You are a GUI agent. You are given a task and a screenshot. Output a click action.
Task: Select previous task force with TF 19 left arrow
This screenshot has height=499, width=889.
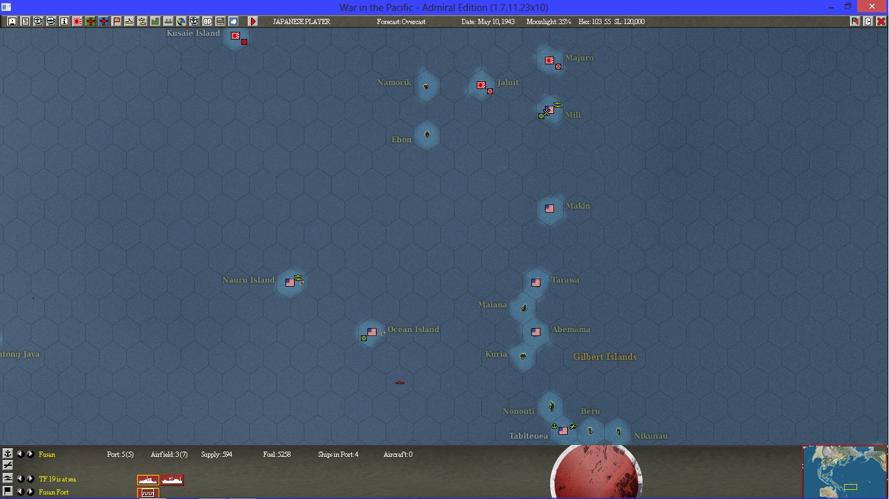tap(20, 479)
